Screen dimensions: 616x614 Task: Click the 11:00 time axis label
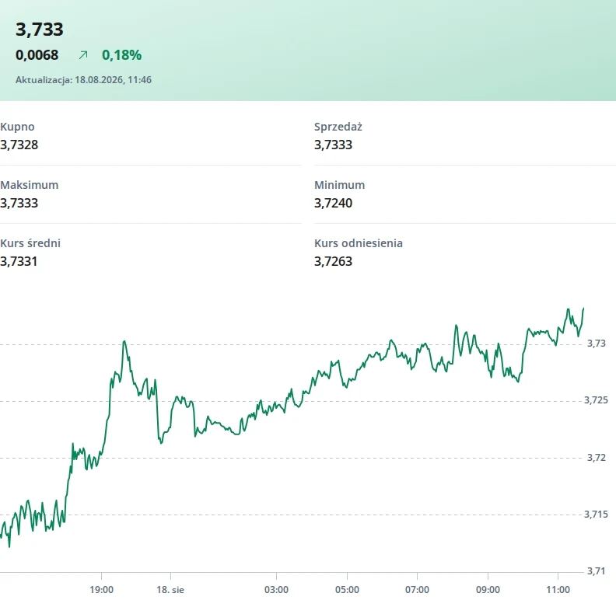point(558,590)
